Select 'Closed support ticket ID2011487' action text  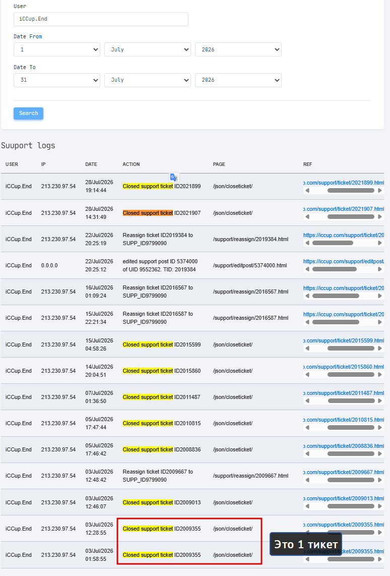[161, 397]
